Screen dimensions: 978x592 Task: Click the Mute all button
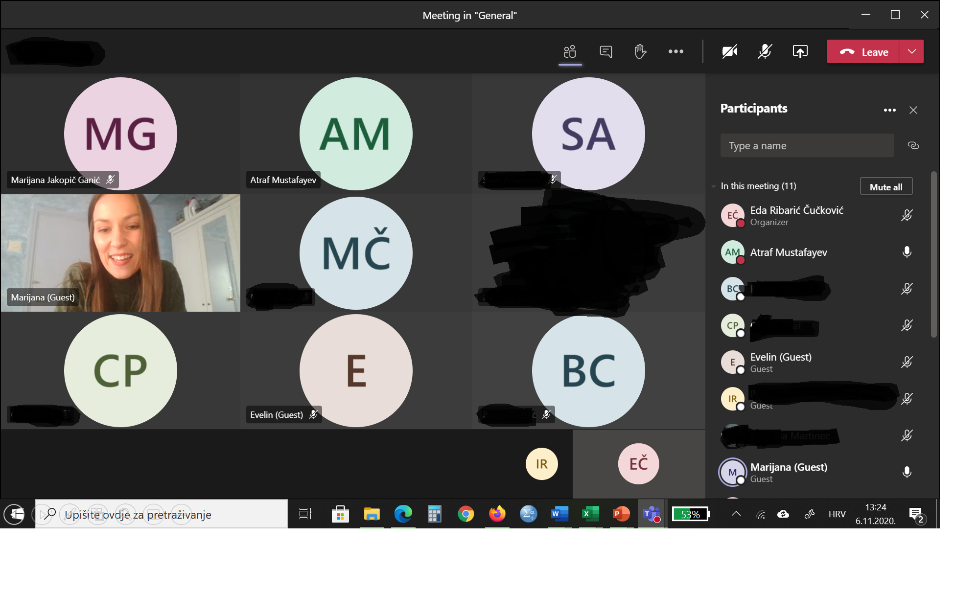click(x=885, y=187)
